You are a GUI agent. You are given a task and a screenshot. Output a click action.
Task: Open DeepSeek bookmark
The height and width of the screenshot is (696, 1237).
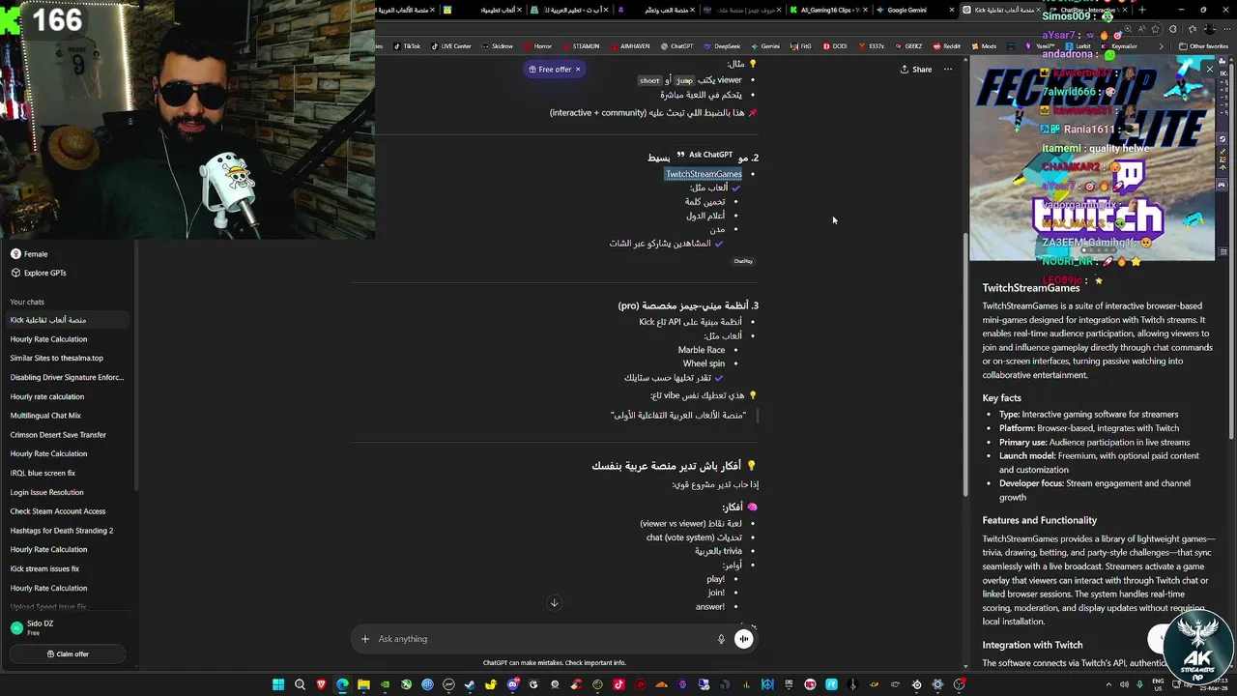723,46
